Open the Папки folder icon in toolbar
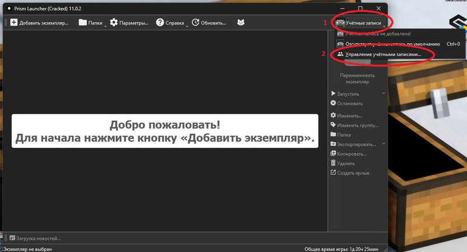This screenshot has width=467, height=252. [82, 23]
